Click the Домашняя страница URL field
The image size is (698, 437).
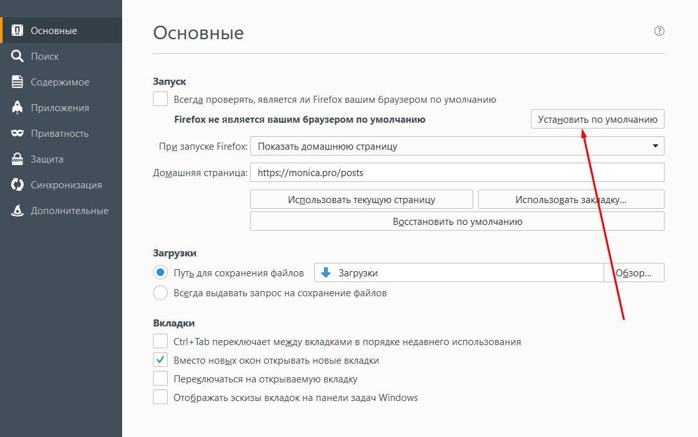[x=457, y=172]
